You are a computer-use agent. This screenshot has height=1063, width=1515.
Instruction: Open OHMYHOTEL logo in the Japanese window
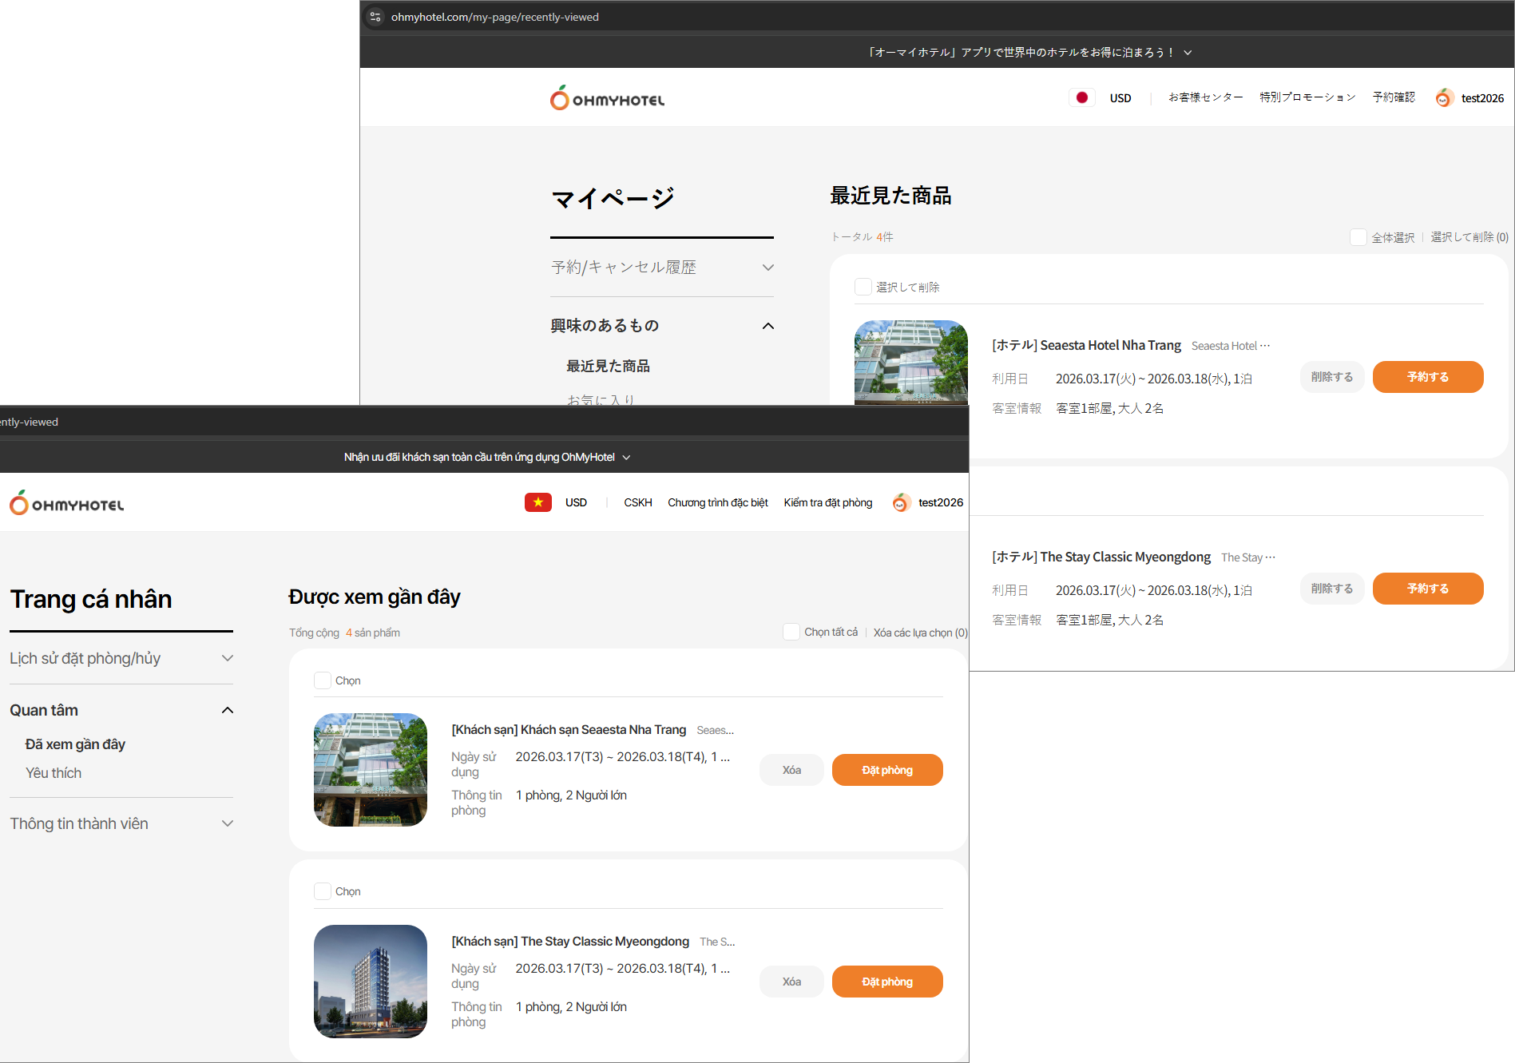tap(607, 98)
